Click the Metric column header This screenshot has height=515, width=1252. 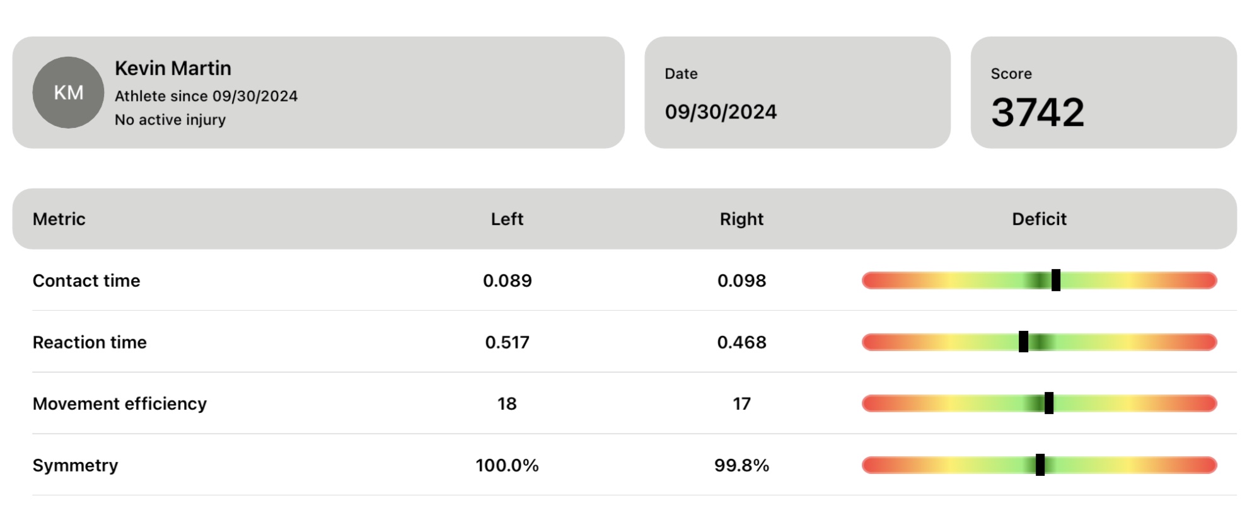pyautogui.click(x=59, y=219)
